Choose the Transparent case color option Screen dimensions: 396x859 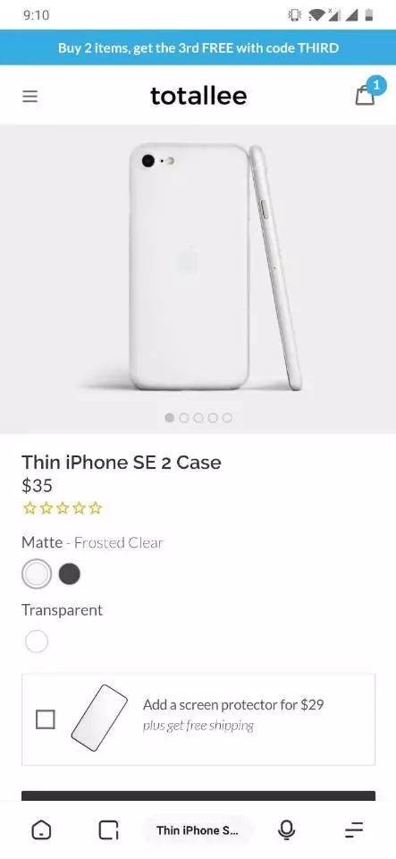point(37,642)
